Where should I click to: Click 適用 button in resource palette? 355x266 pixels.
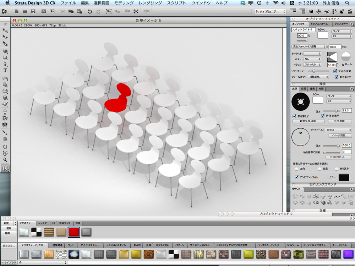[9, 228]
